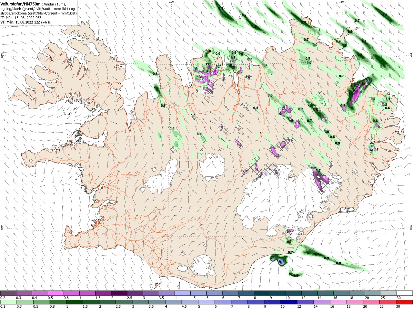
Task: Click the bright pink 0.5–0.8 snow legend swatch
Action: click(55, 293)
